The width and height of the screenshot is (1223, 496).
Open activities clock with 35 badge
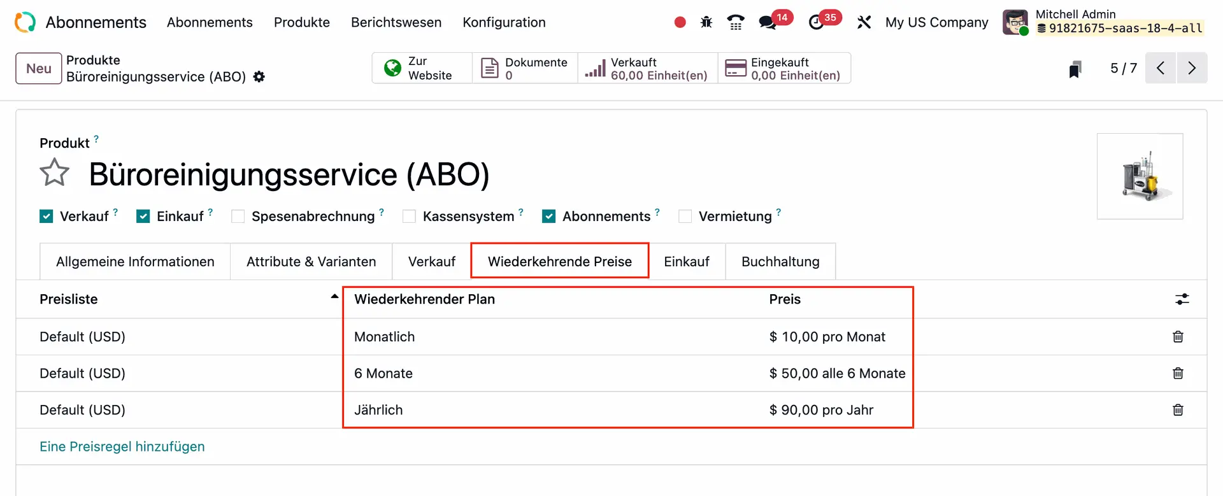[817, 22]
